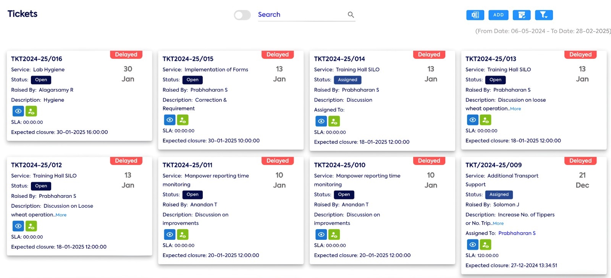View ticket TKT2024-25/013 via eye icon
This screenshot has width=611, height=278.
click(x=473, y=120)
